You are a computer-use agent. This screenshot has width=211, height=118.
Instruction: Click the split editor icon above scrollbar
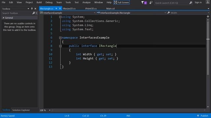point(208,16)
